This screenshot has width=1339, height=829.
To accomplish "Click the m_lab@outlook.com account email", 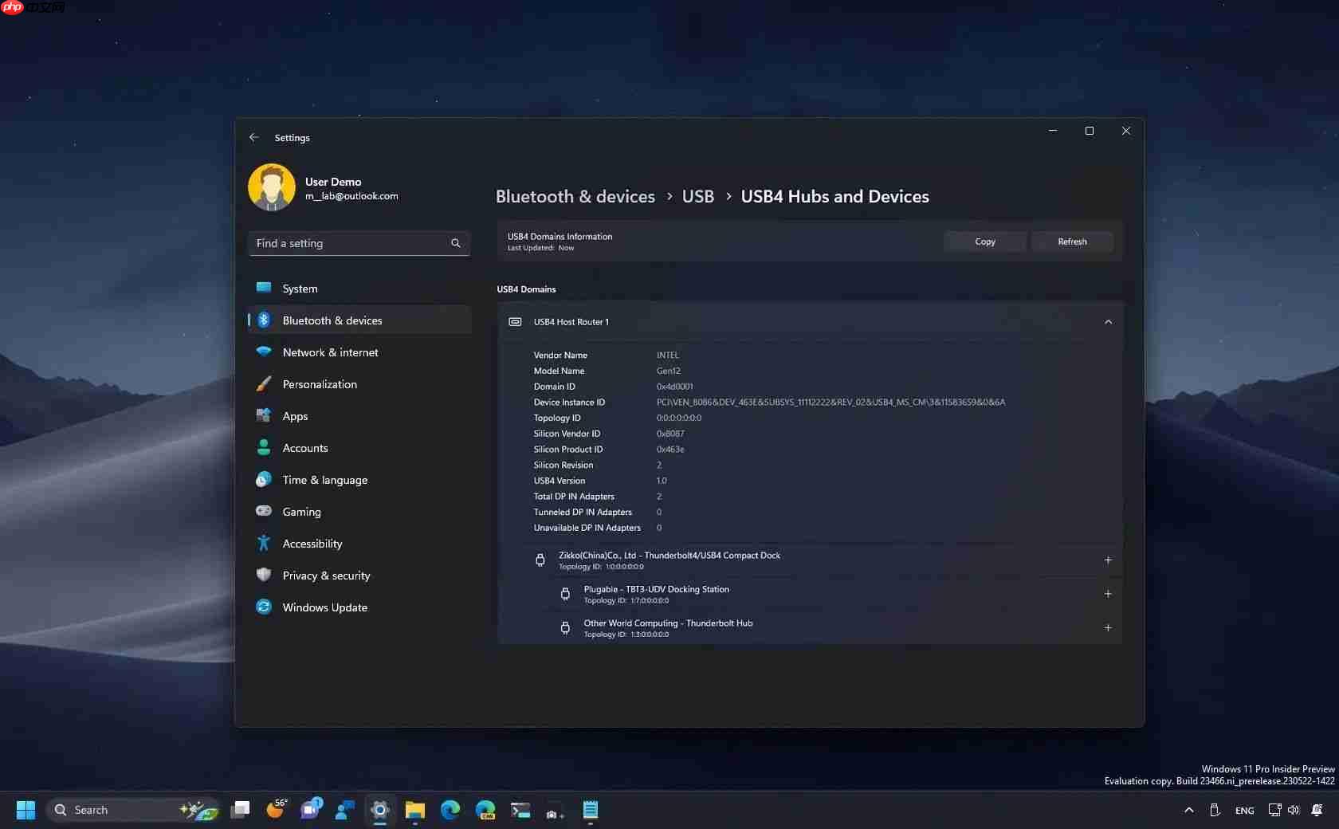I will coord(351,196).
